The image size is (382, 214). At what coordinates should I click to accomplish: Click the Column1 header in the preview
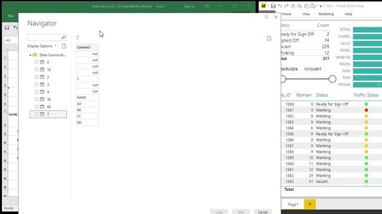click(x=87, y=48)
